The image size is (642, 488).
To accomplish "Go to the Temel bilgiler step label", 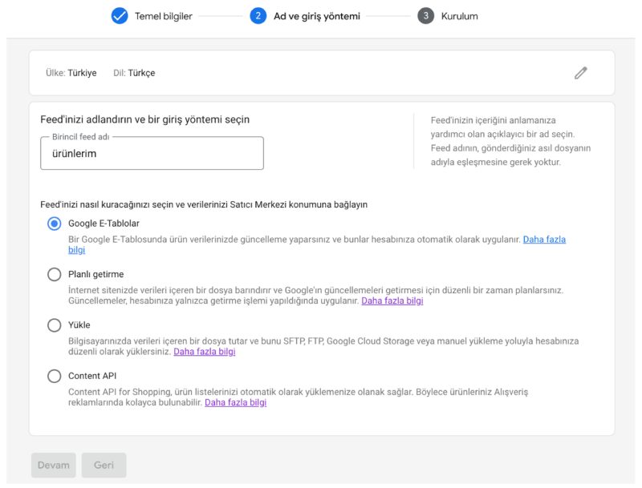I will tap(162, 16).
